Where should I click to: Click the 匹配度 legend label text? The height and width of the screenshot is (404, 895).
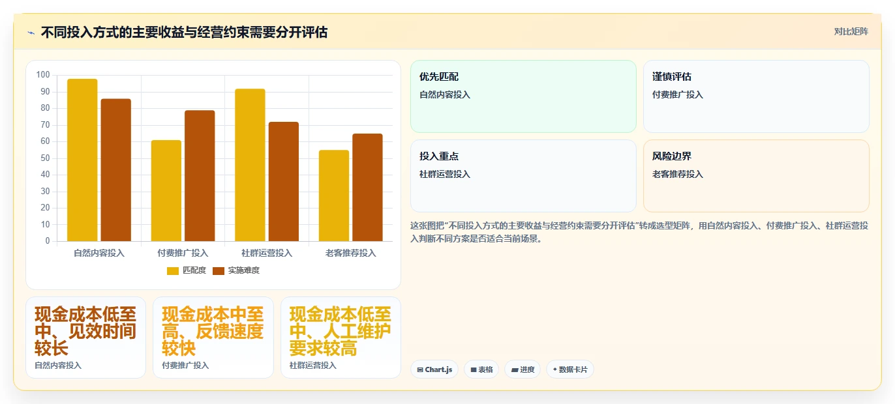pyautogui.click(x=194, y=270)
